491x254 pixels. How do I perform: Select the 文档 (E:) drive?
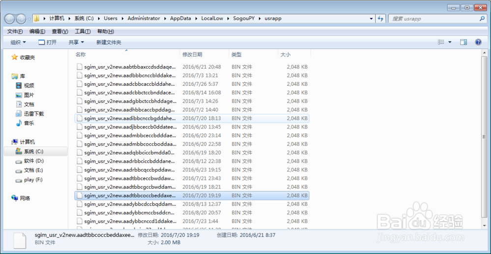click(30, 170)
